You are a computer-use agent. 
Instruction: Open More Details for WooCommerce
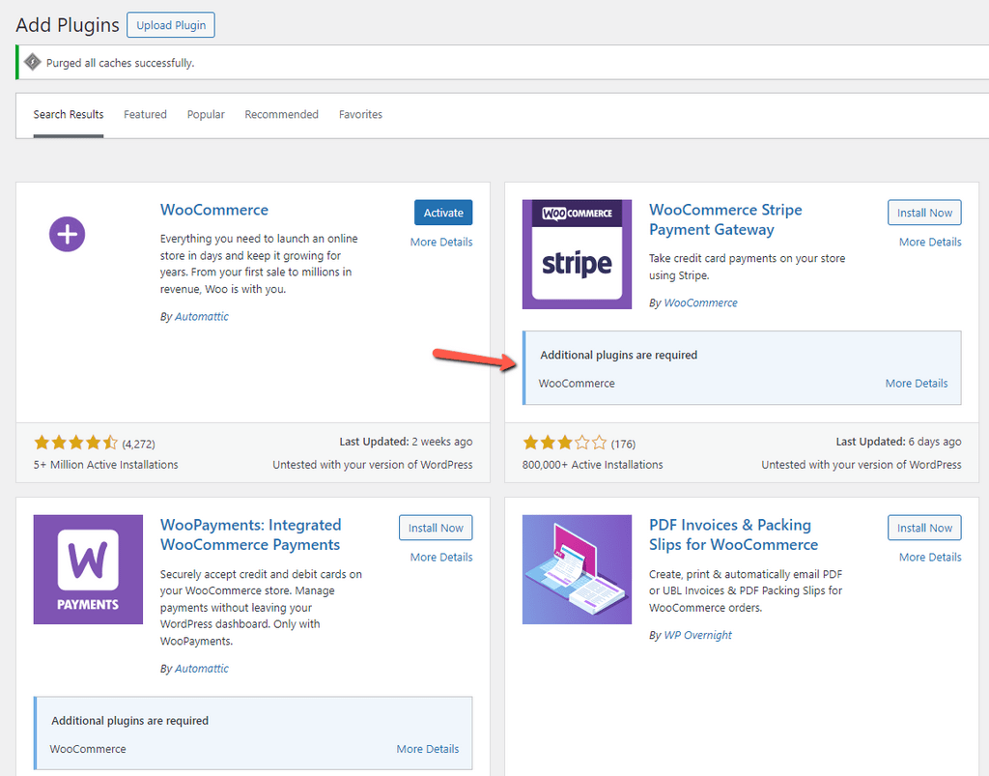pos(441,242)
